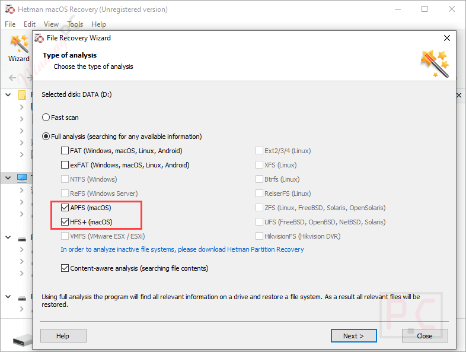Click the VMFS (VMware ESX) checkbox

[65, 236]
